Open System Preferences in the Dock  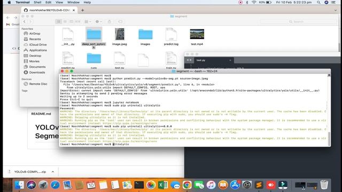(247, 185)
